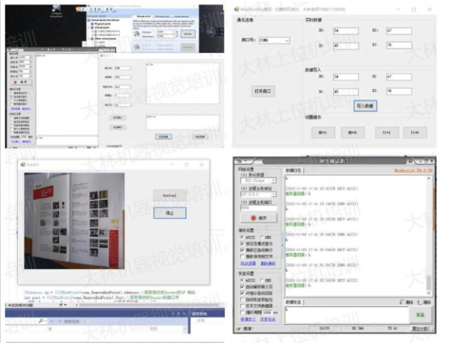Click the 快捷定义 link under 发送设置
This screenshot has width=449, height=343.
(x=248, y=319)
